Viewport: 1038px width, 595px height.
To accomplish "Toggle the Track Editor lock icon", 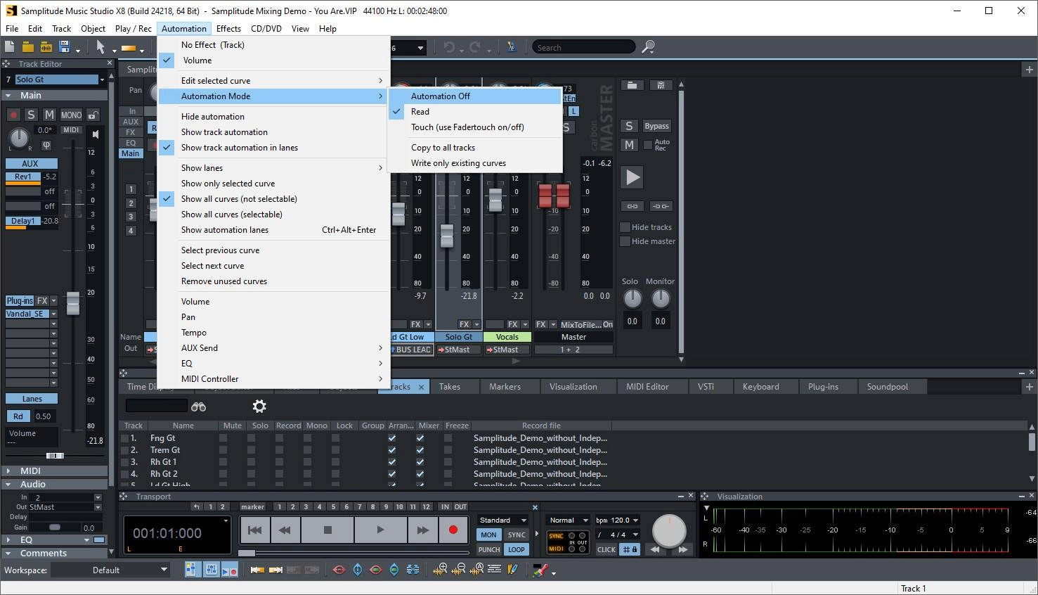I will (93, 115).
